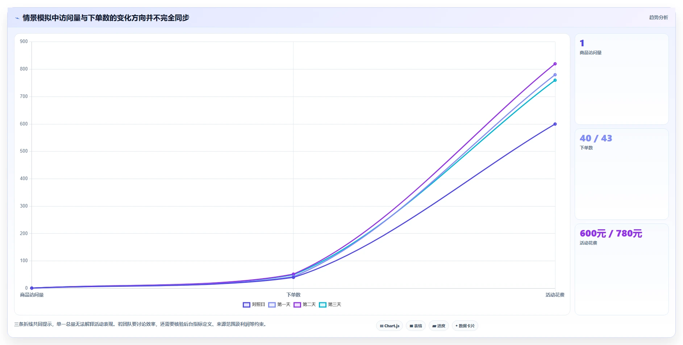The width and height of the screenshot is (683, 345).
Task: Click the 对照日 point at 活动花费 (600)
Action: click(x=555, y=124)
